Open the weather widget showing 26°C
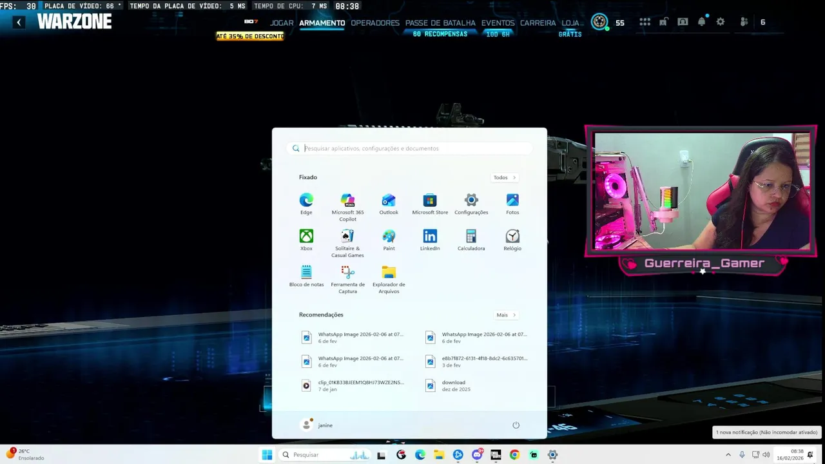Image resolution: width=825 pixels, height=464 pixels. (x=26, y=454)
